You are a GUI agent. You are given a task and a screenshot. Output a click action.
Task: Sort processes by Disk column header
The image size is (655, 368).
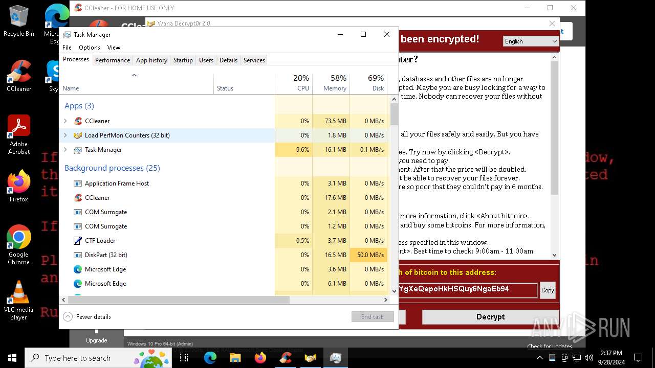368,84
